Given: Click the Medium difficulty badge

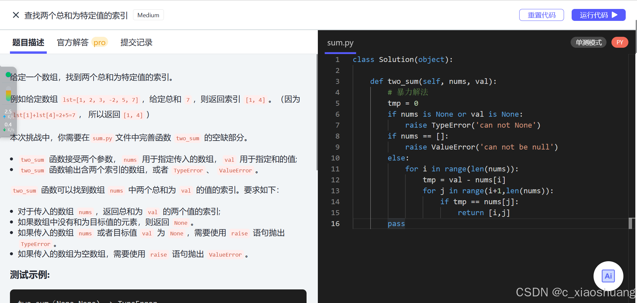Looking at the screenshot, I should (148, 15).
